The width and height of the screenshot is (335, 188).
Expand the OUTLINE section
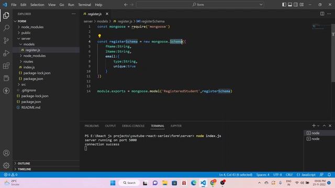tap(46, 163)
